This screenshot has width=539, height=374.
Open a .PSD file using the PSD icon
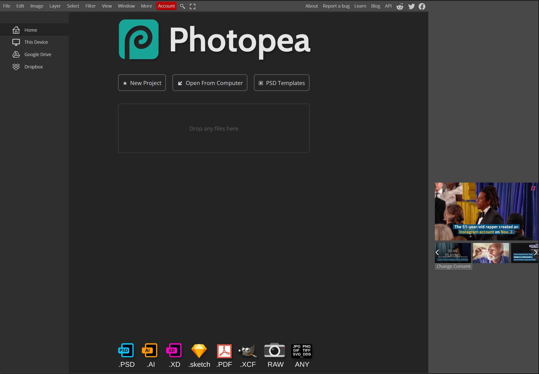(126, 351)
